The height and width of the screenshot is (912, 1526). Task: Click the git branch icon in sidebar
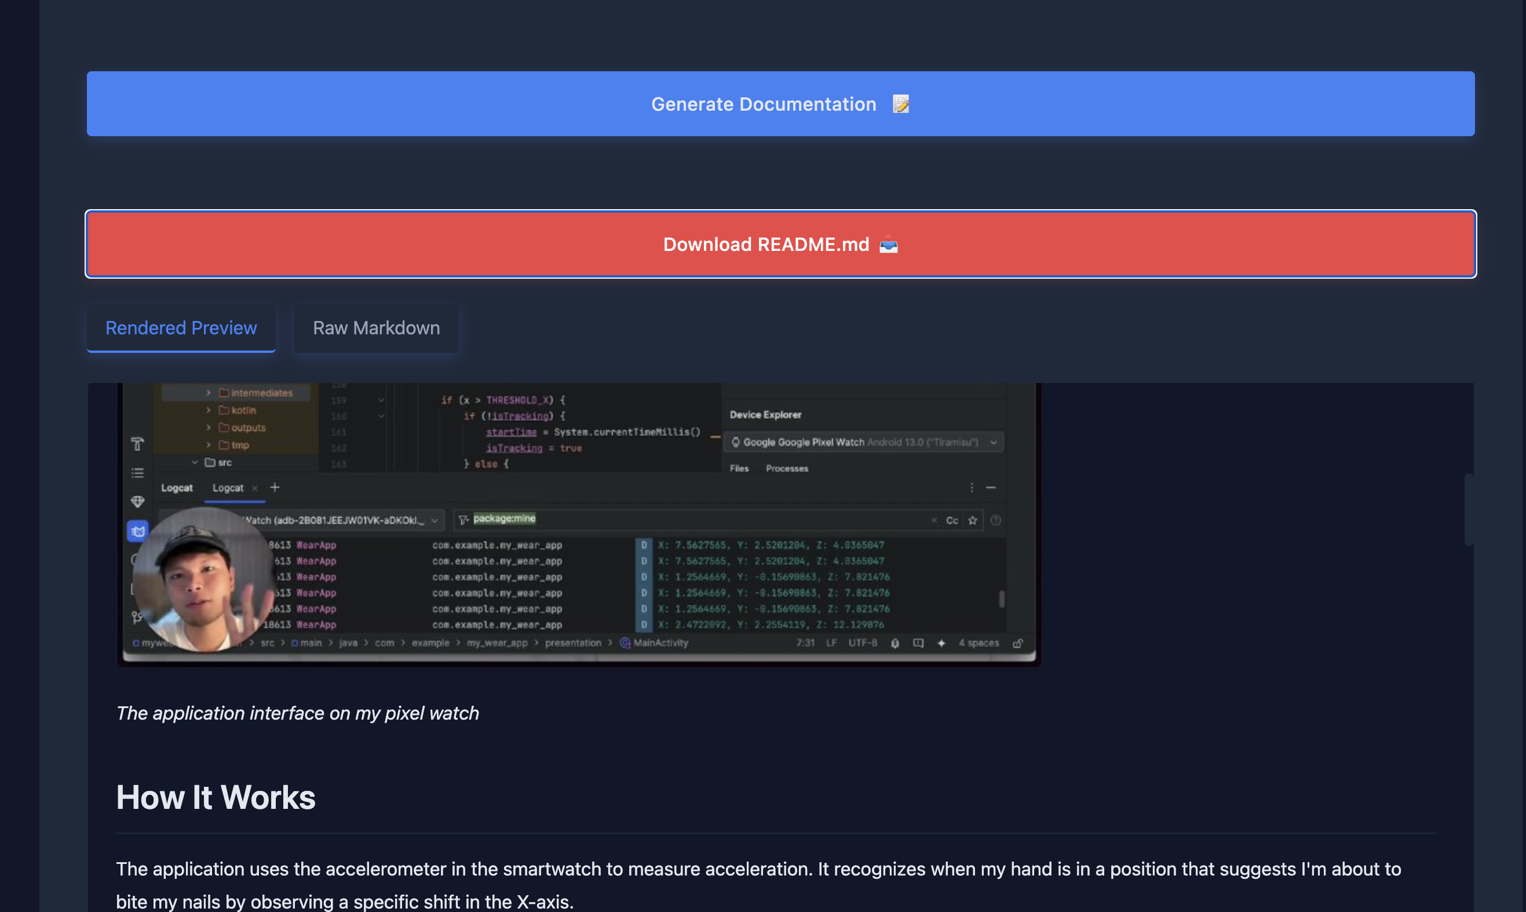click(x=136, y=617)
